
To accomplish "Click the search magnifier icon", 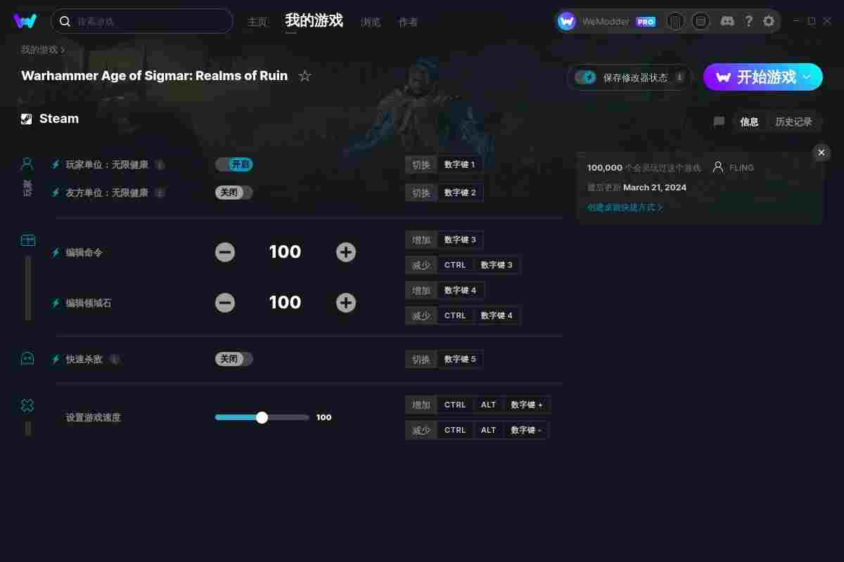I will [65, 21].
